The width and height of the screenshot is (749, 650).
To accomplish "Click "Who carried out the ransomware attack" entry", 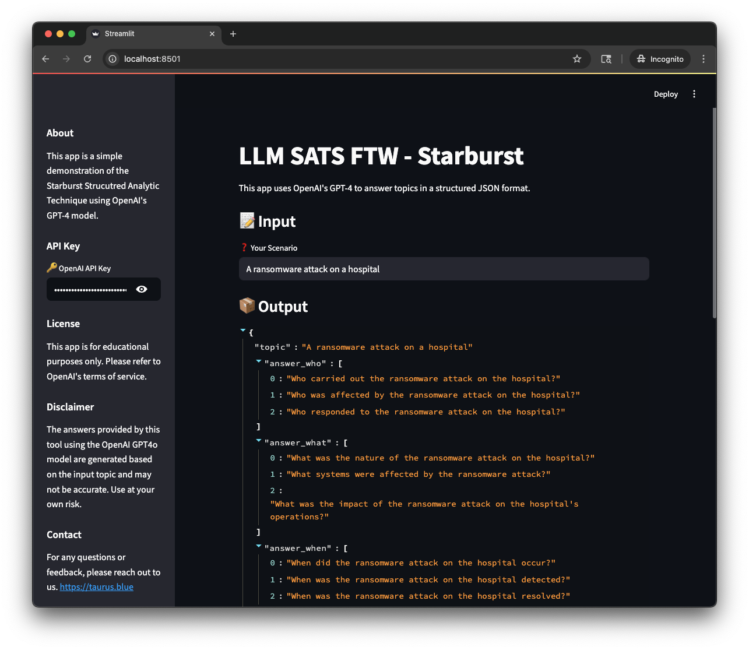I will 423,378.
